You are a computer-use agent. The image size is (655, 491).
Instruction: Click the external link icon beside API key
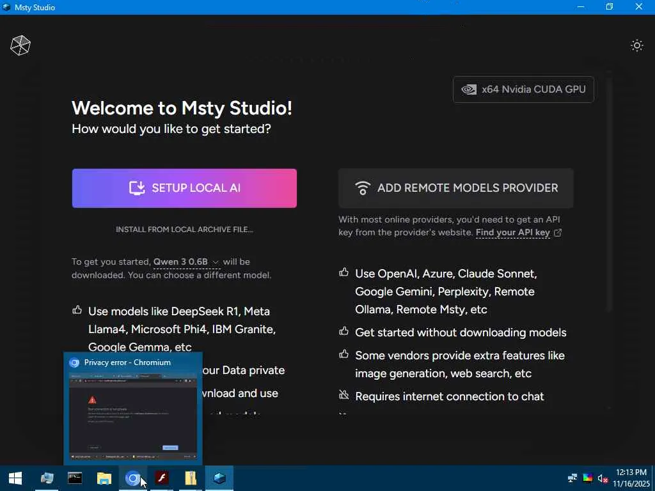(x=558, y=233)
